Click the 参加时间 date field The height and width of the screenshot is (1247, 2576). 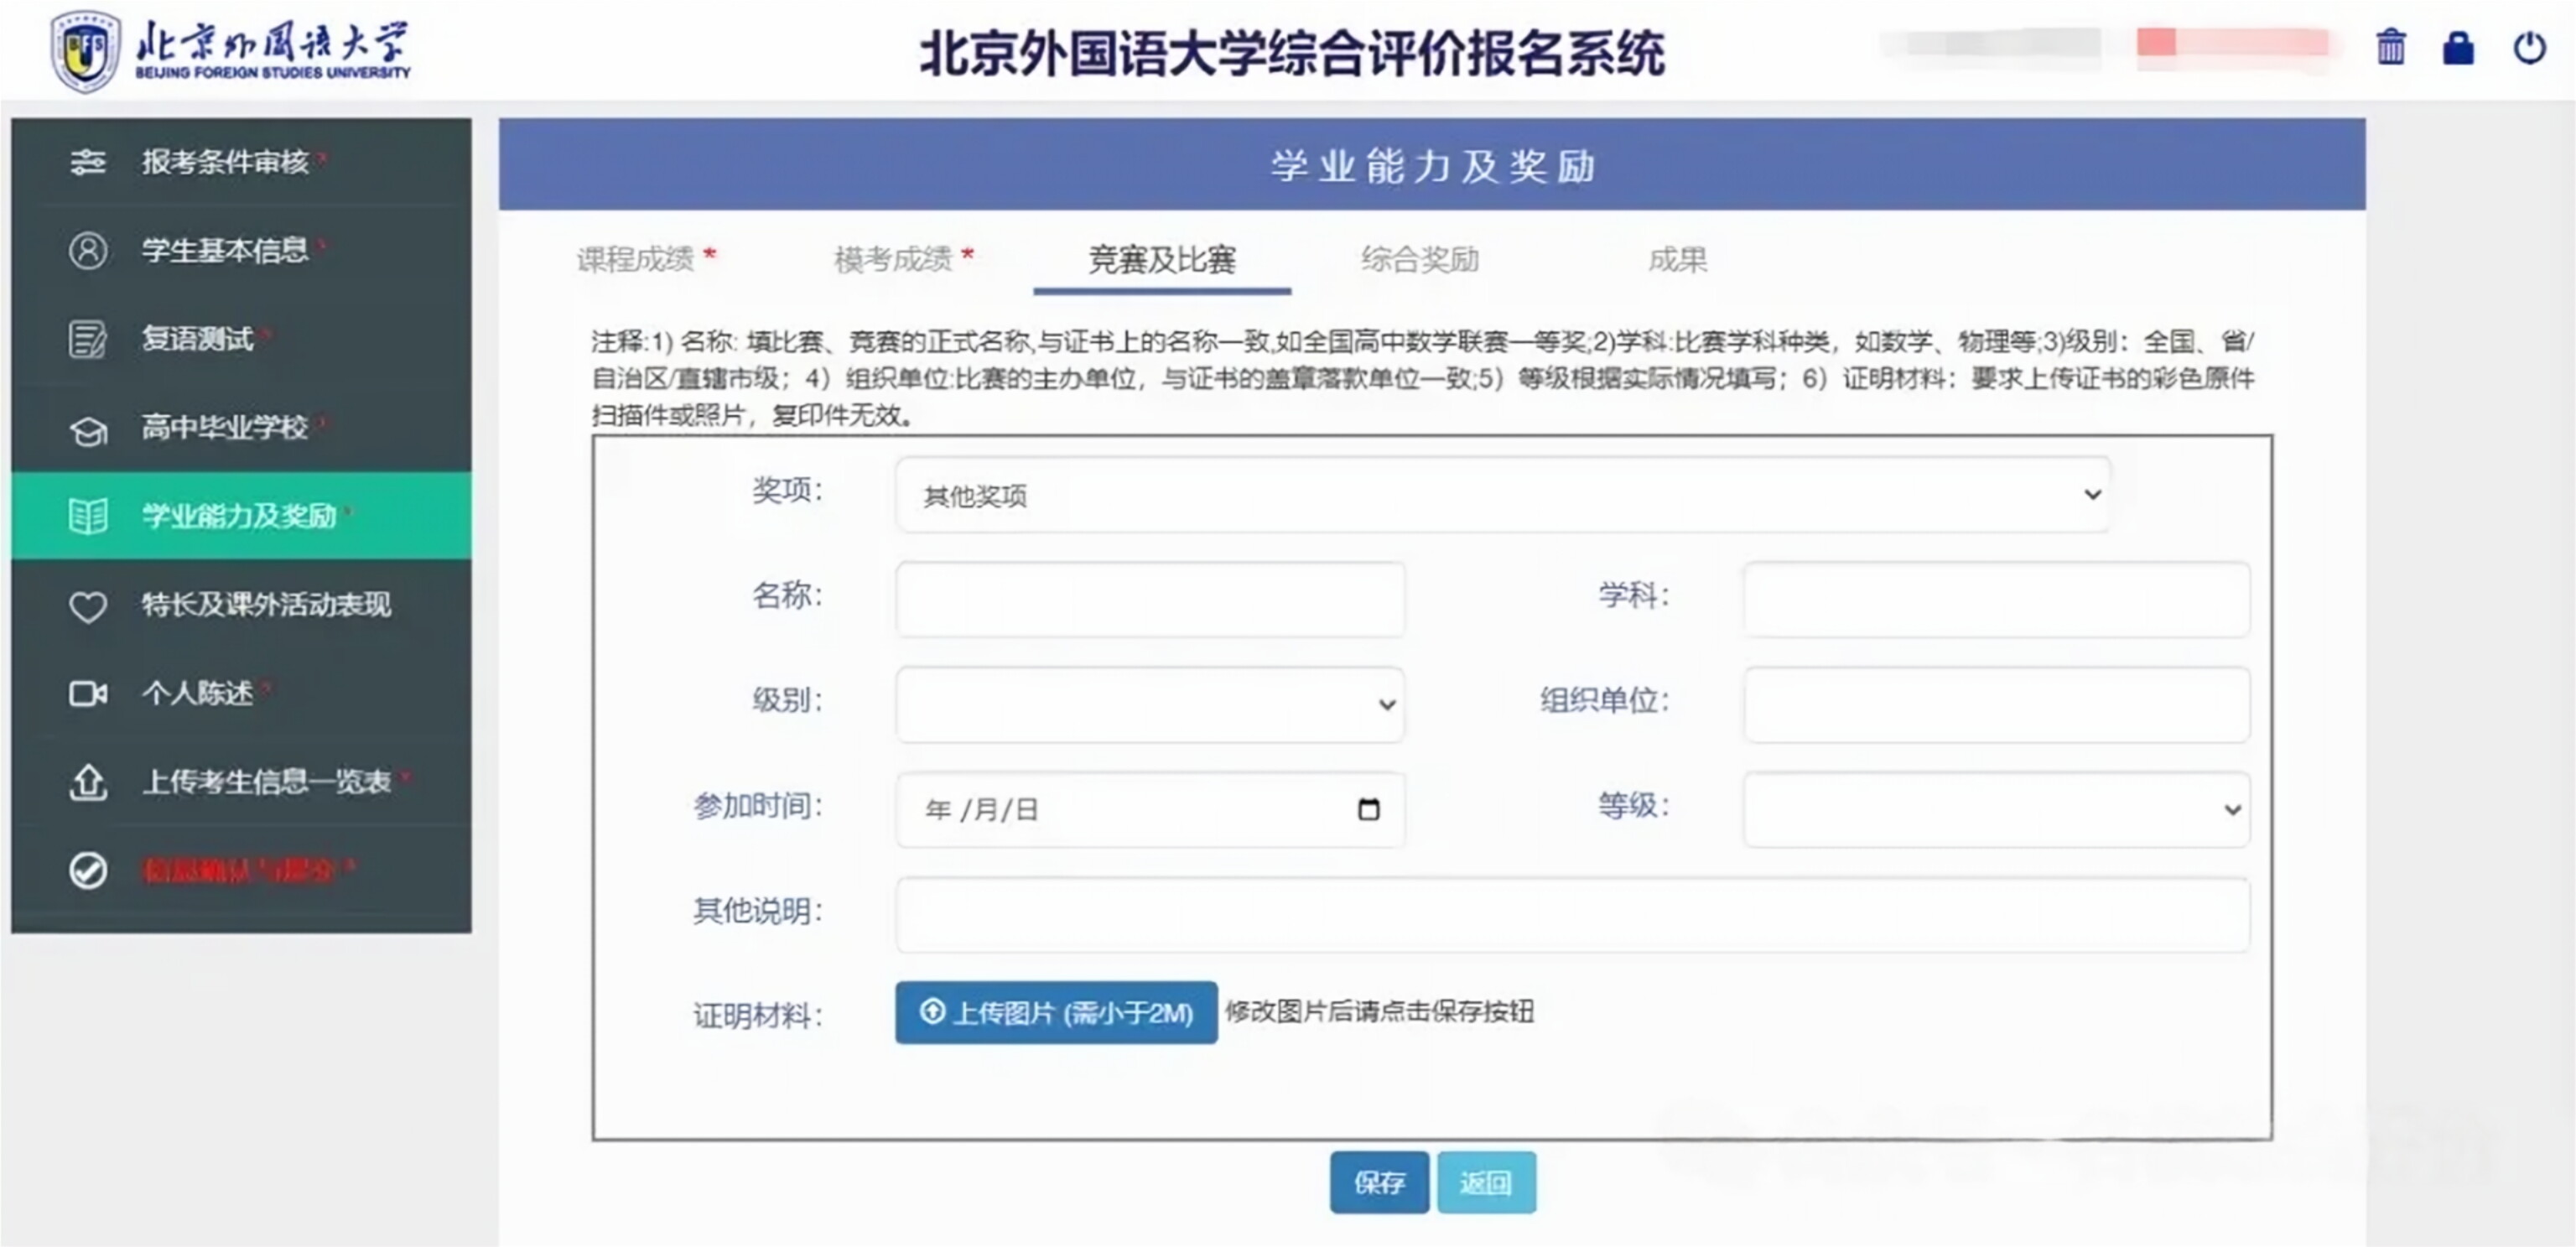click(1150, 810)
